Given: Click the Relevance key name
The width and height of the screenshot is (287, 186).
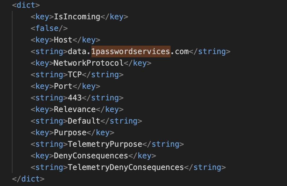Looking at the screenshot, I should [75, 109].
